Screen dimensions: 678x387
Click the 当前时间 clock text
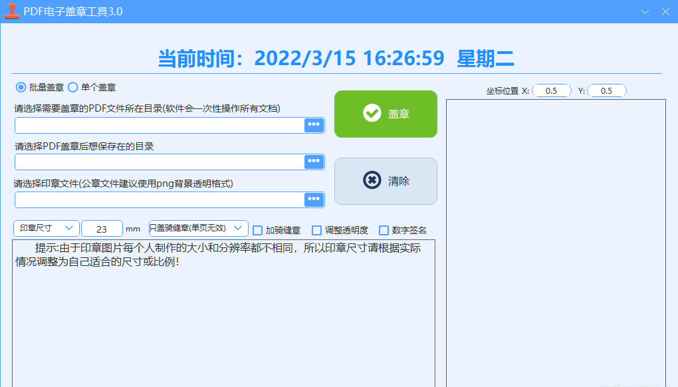point(336,59)
